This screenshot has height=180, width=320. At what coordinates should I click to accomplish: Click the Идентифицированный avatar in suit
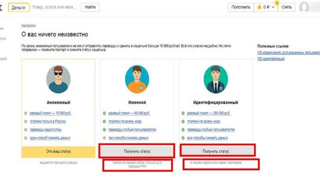(215, 79)
